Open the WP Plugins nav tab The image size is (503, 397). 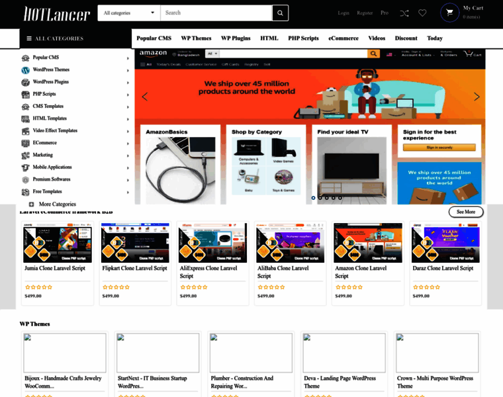coord(236,38)
